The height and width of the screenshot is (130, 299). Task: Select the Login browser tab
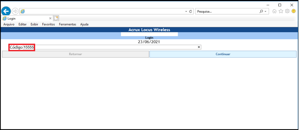click(27, 18)
